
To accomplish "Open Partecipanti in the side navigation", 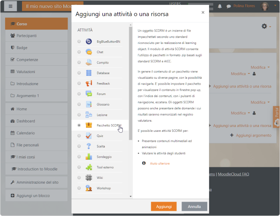I will coord(36,36).
